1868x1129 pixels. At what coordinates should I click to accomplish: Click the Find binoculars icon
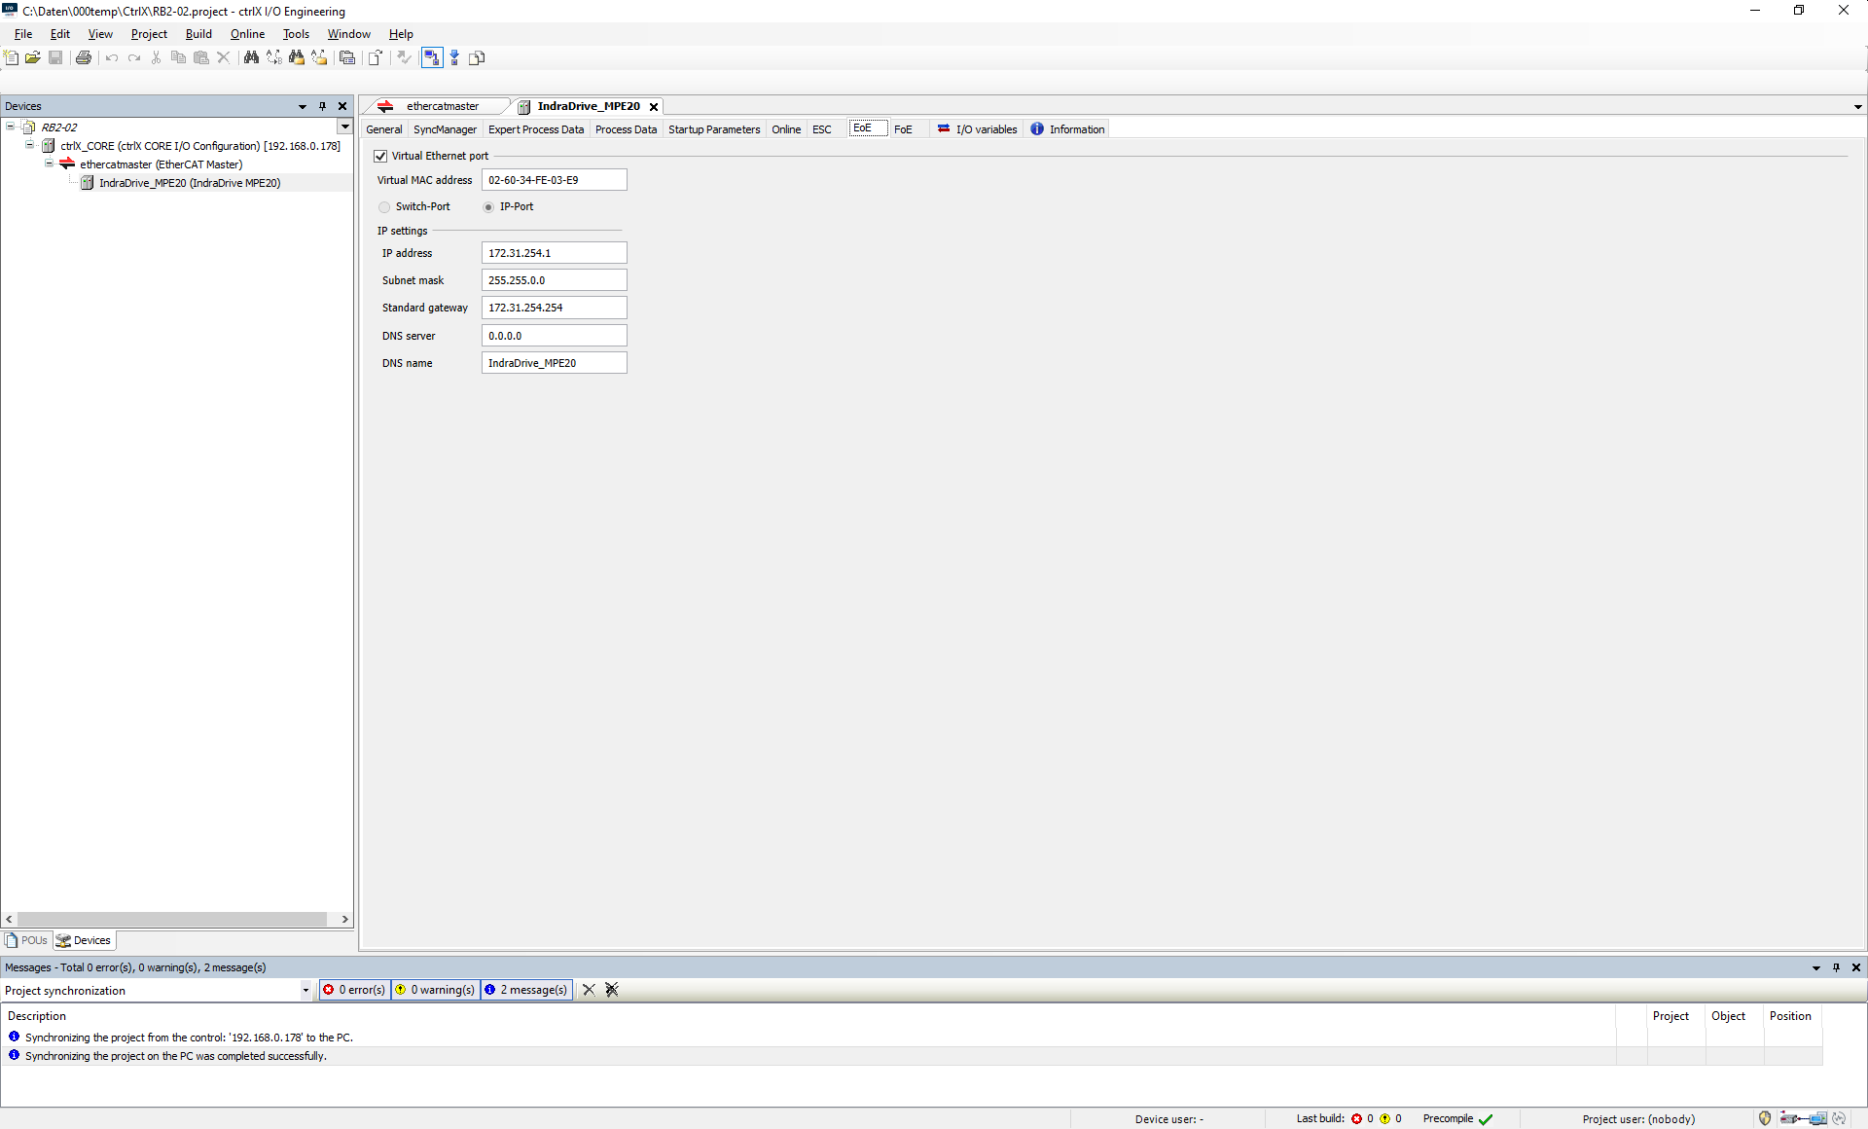[x=251, y=58]
